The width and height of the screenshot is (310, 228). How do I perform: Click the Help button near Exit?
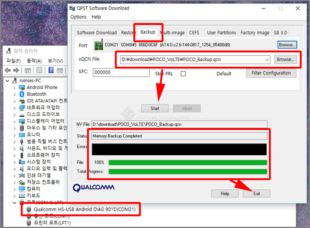pyautogui.click(x=225, y=194)
